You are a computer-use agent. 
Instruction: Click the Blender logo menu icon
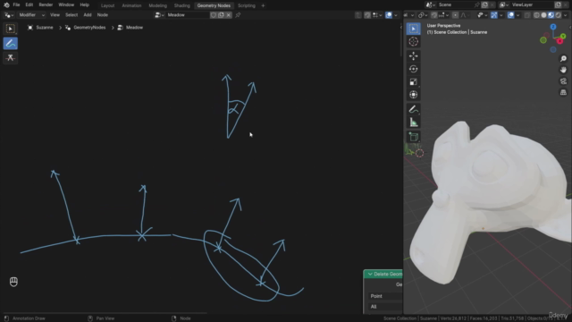(x=6, y=5)
